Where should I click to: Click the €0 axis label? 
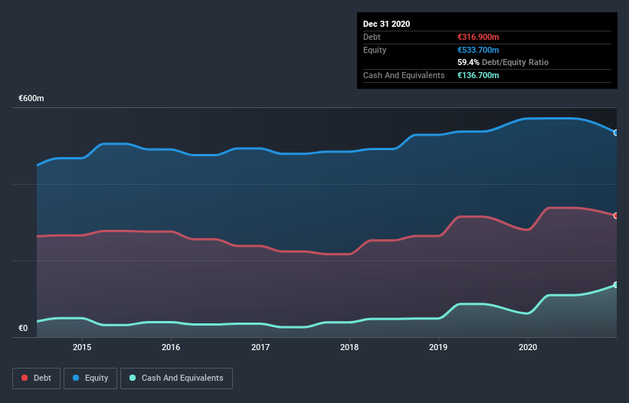coord(23,328)
